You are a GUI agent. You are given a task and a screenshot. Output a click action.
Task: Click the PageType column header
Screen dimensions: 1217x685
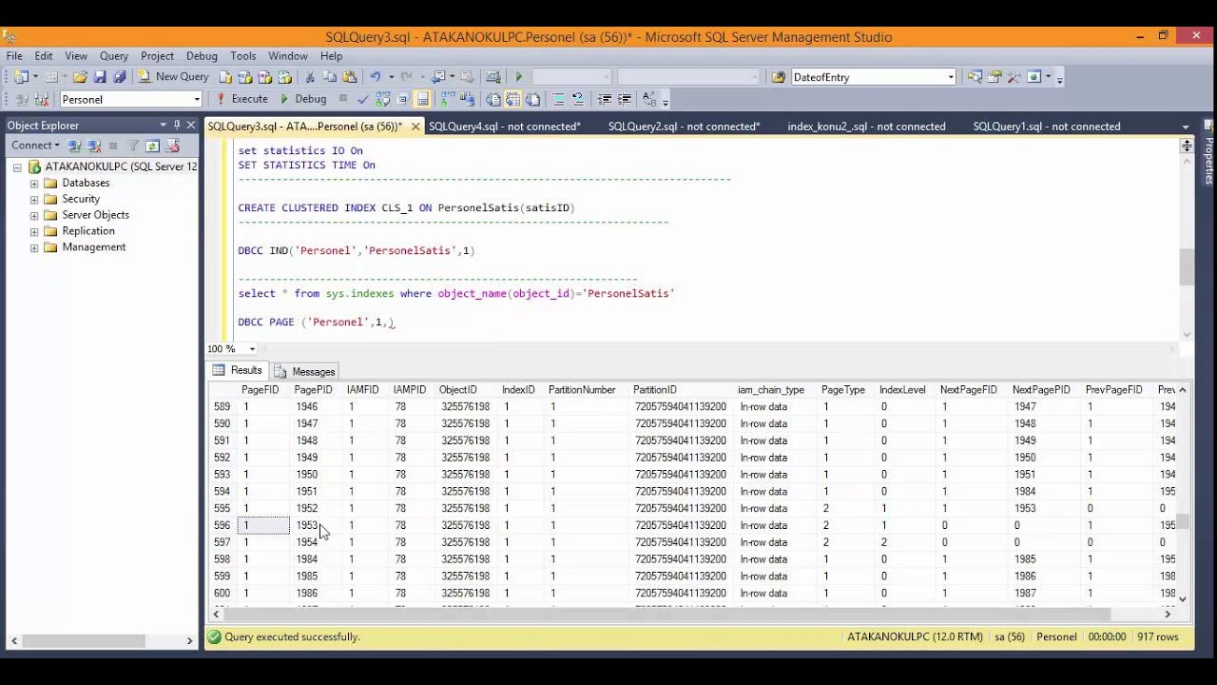point(843,390)
